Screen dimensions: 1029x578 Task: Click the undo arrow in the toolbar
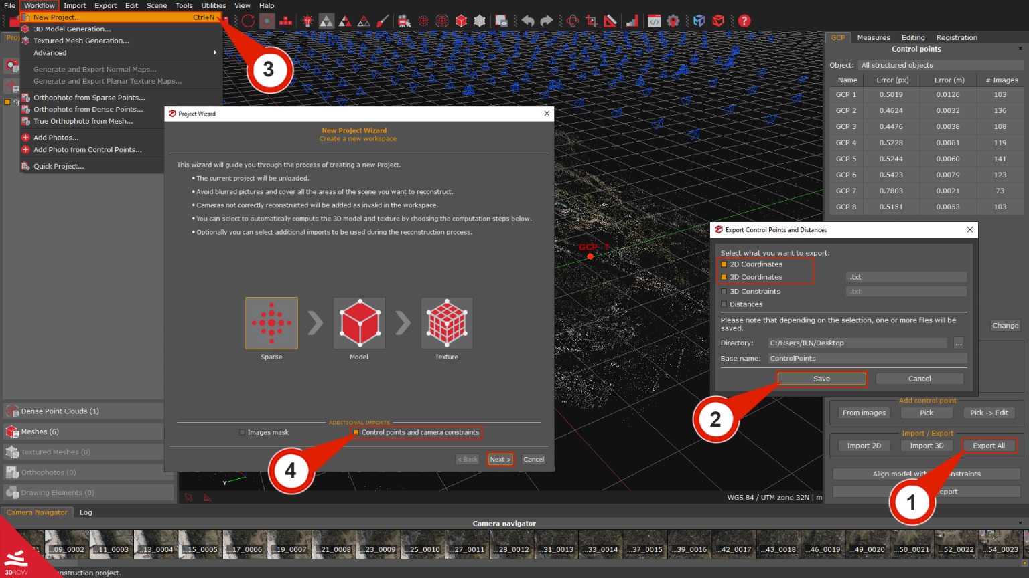tap(529, 21)
